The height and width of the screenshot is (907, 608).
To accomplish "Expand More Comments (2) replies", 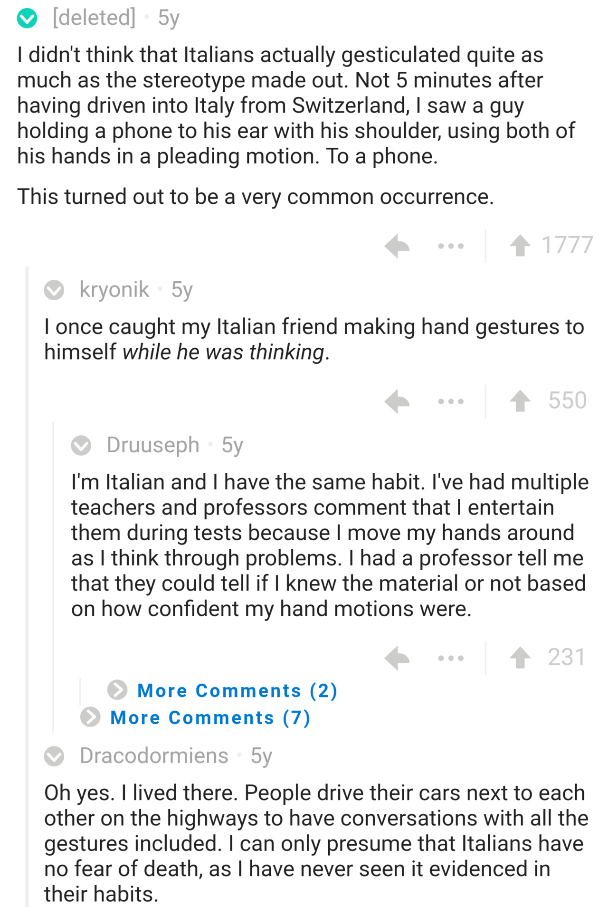I will [237, 690].
